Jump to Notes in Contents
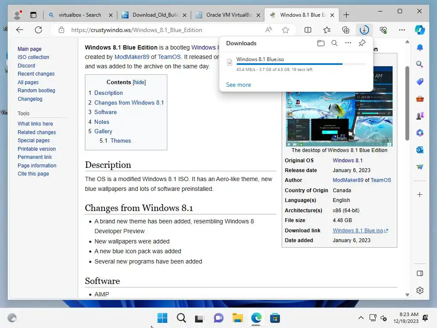 [x=102, y=122]
